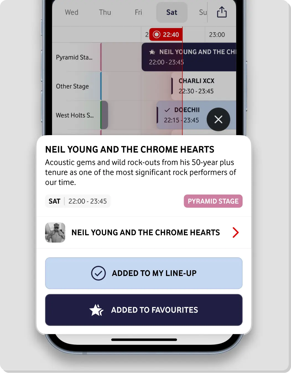
Task: Open Neil Young and the Chrome Hearts link
Action: (145, 233)
